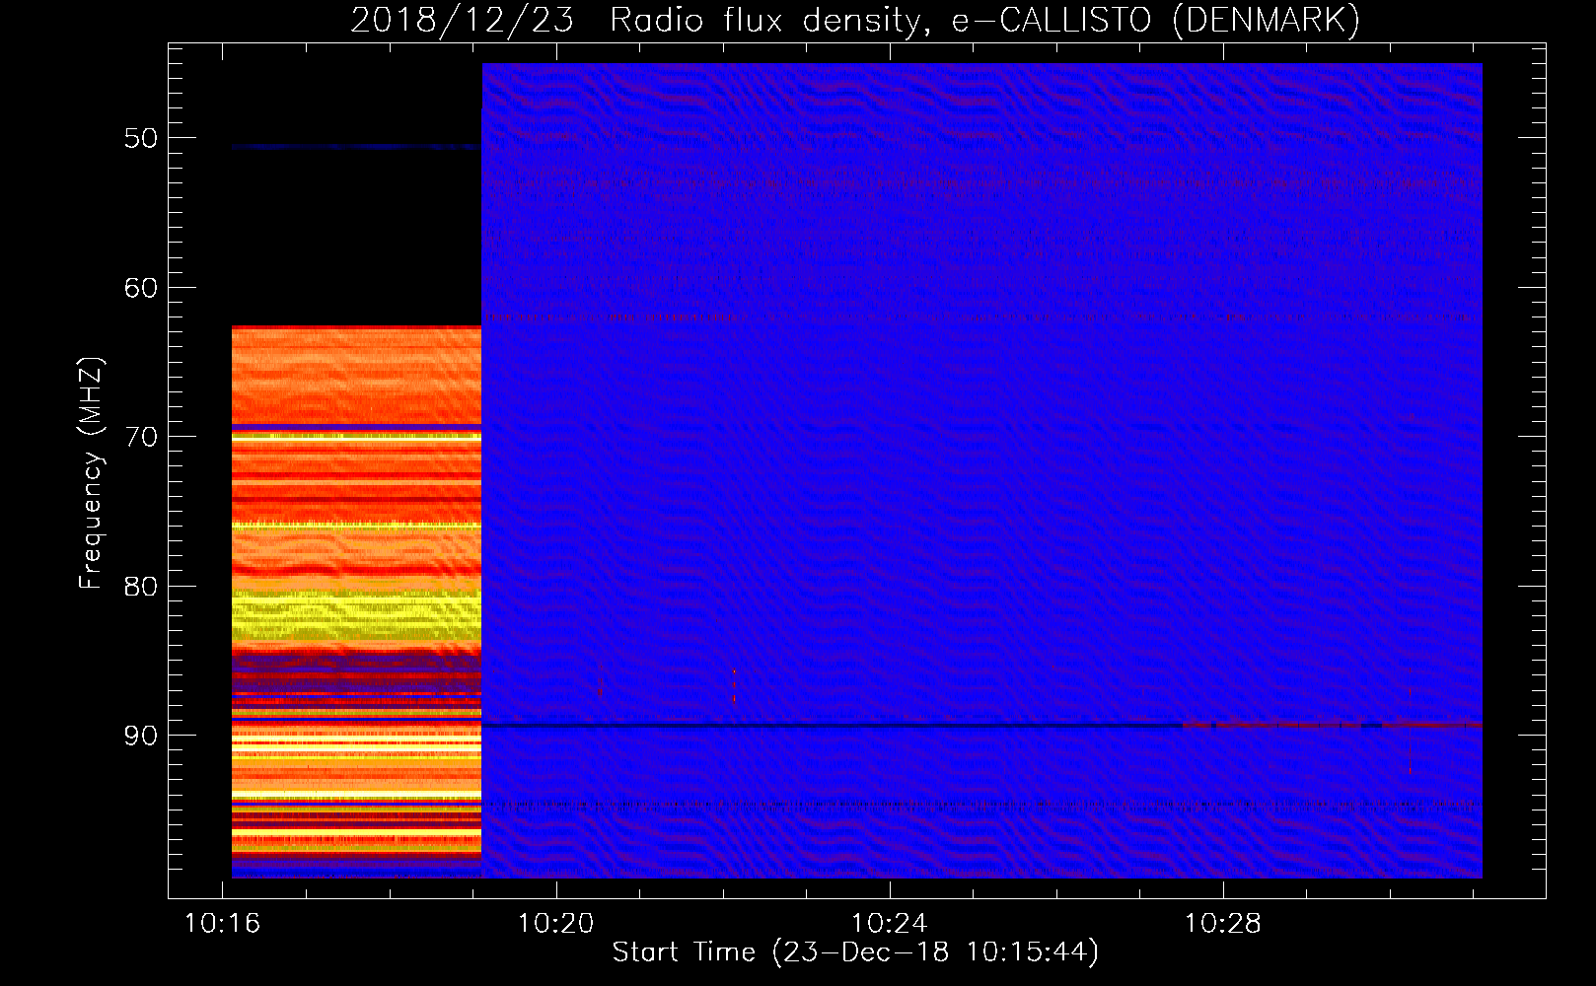Click the plot title '2018/12/23 Radio flux density, e-CALLISTO (DENMARK)'
Image resolution: width=1596 pixels, height=986 pixels.
[x=855, y=20]
